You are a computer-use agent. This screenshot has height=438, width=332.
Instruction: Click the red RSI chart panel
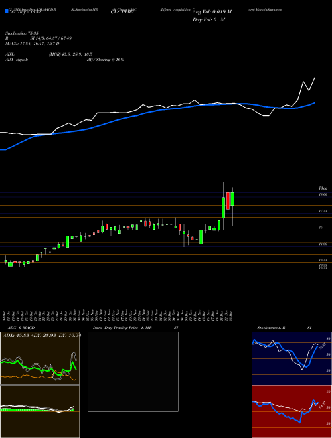coord(291,411)
